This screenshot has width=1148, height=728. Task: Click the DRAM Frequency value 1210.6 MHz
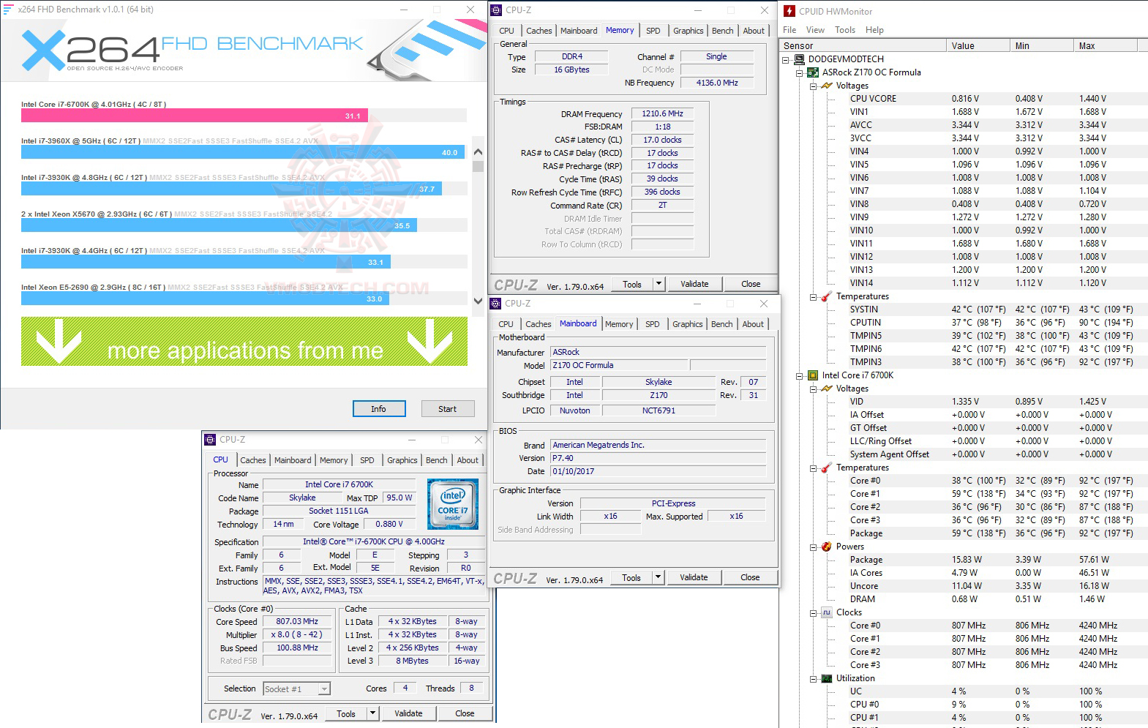662,113
